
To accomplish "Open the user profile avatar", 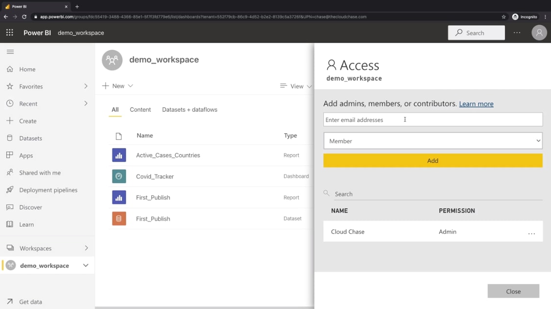I will click(539, 33).
